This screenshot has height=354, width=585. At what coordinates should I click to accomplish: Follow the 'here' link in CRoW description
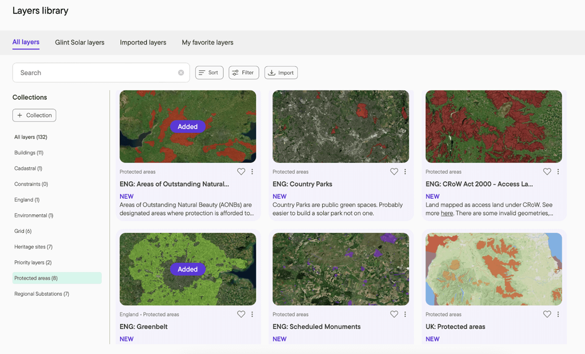pyautogui.click(x=447, y=213)
